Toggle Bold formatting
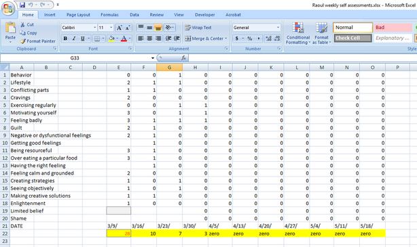This screenshot has width=417, height=247. 65,39
